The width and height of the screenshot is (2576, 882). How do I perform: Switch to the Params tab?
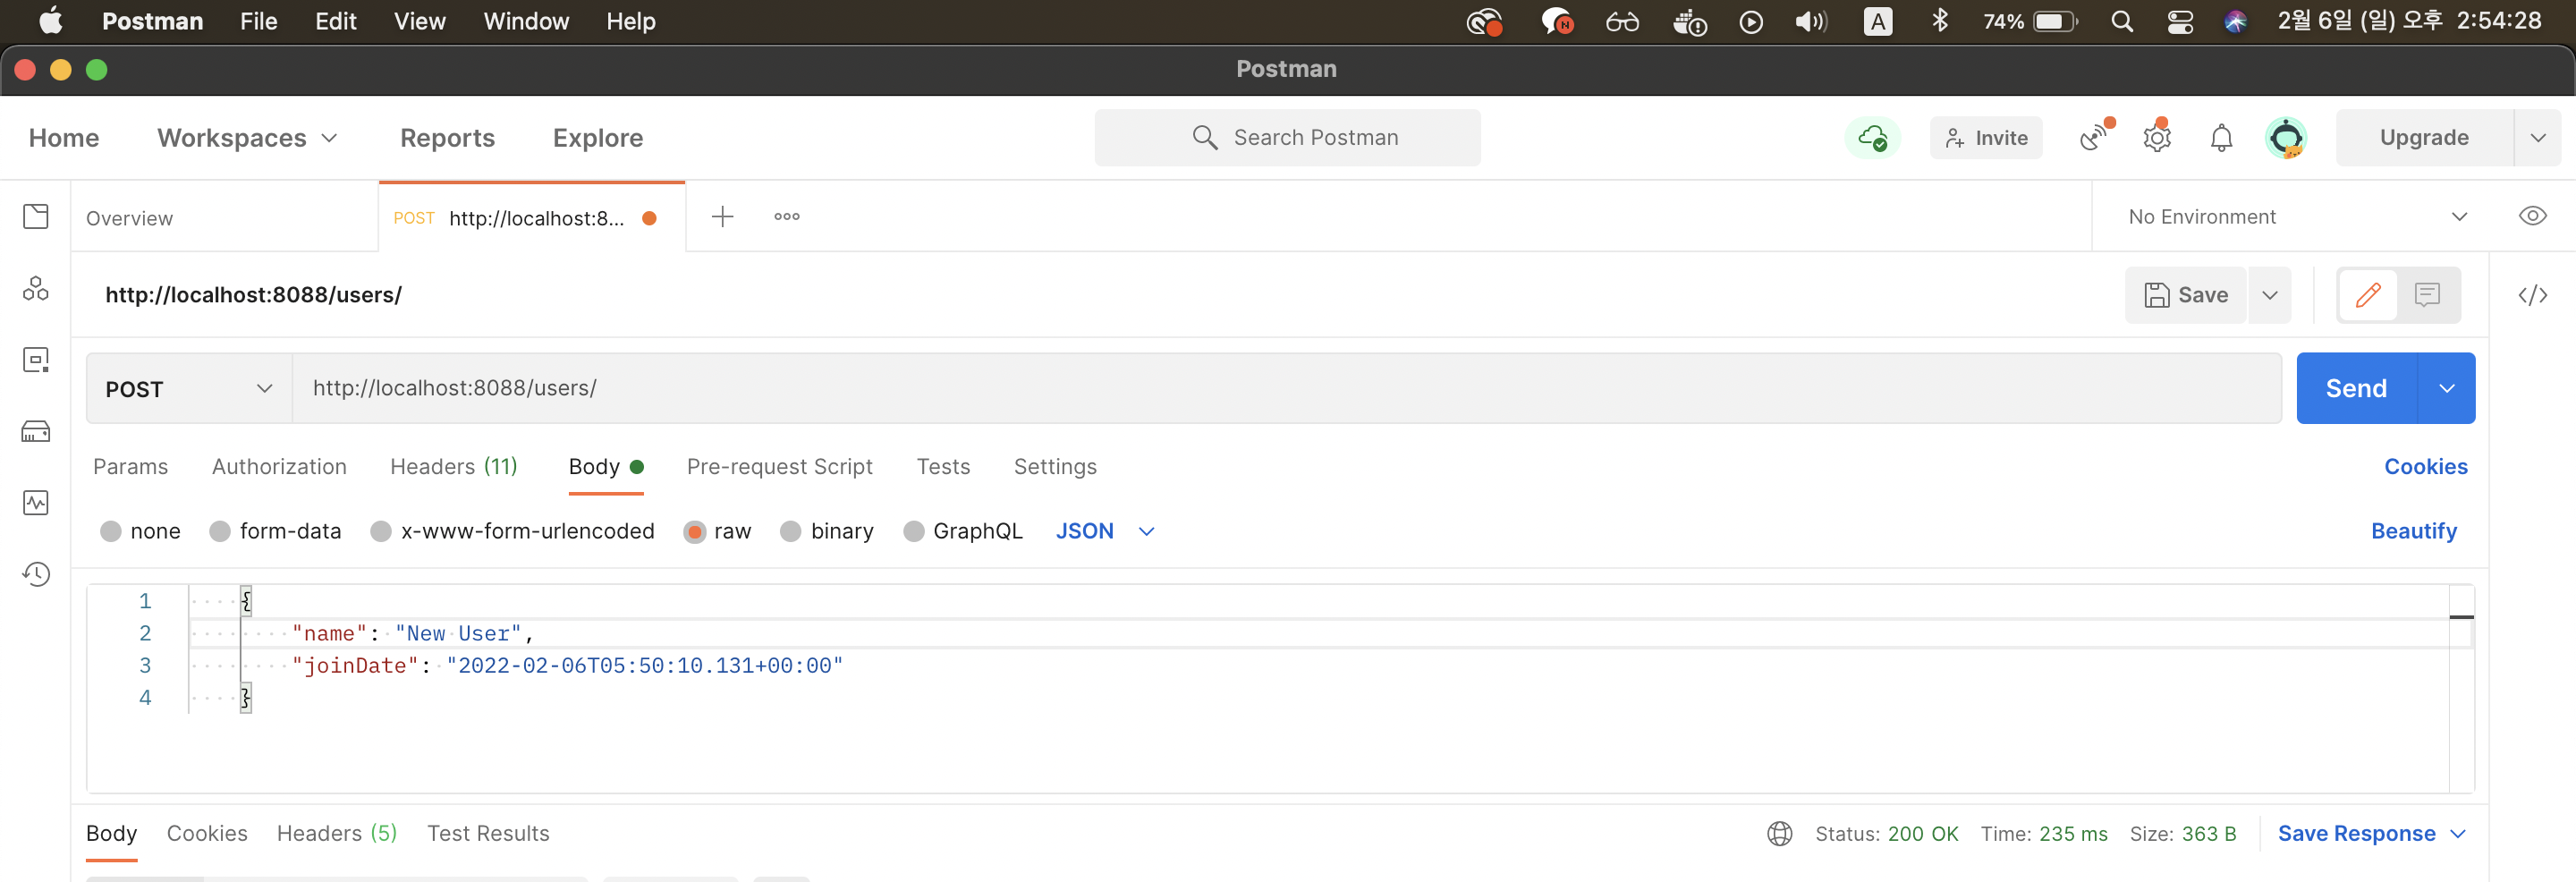(x=130, y=466)
